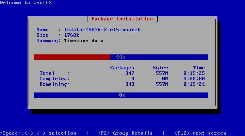Viewport: 245px width, 136px height.
Task: Click the Timezone data summary text
Action: click(84, 40)
